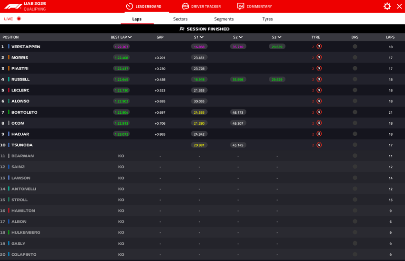Click Hadjar's soft tyre icon
The image size is (405, 261).
(319, 134)
